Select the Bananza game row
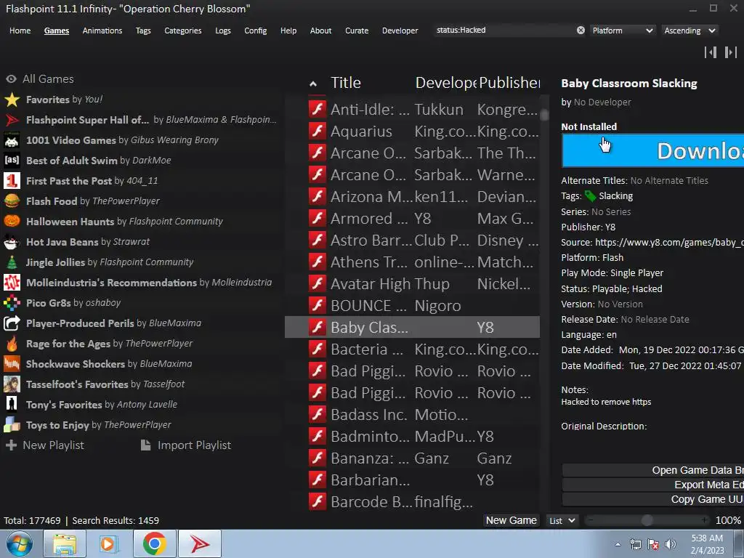The image size is (744, 558). tap(413, 458)
